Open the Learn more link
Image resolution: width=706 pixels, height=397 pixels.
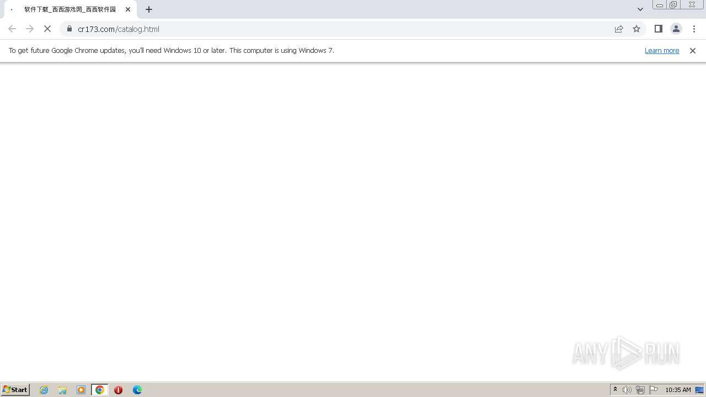(x=662, y=50)
